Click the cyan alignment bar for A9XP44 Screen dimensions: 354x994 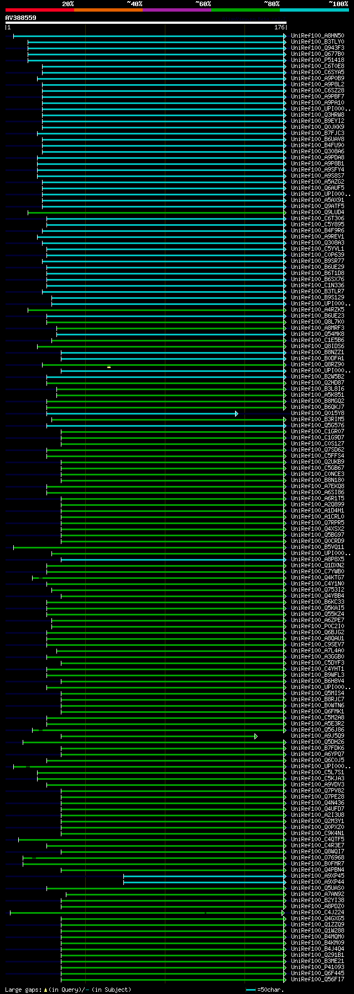click(x=204, y=882)
